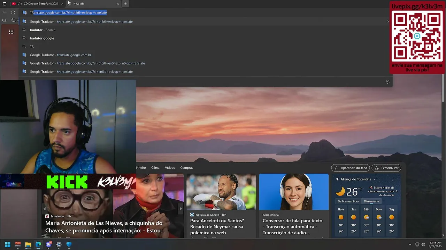Viewport: 446px width, 250px height.
Task: Click the Personalizar button
Action: tap(386, 168)
